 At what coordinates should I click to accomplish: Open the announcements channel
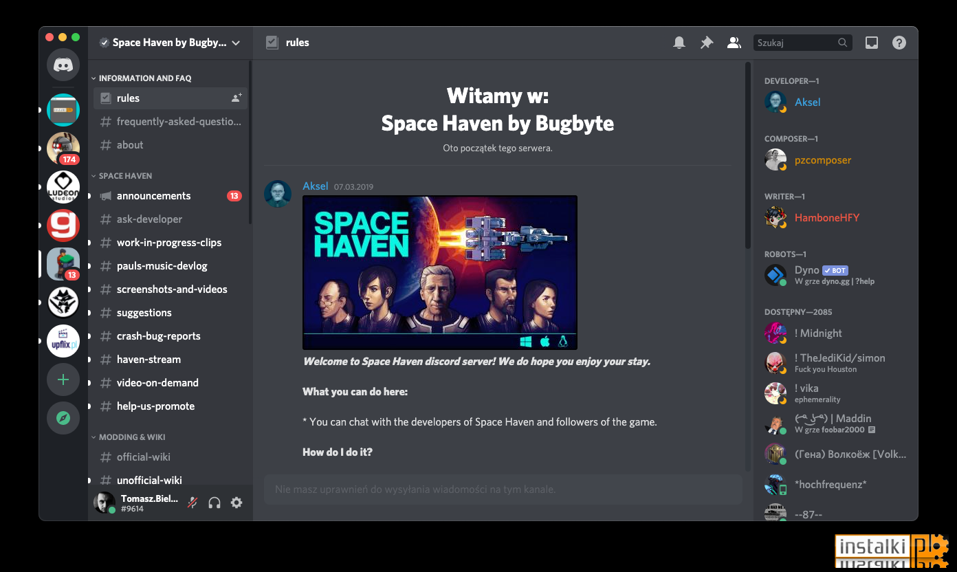pos(170,196)
